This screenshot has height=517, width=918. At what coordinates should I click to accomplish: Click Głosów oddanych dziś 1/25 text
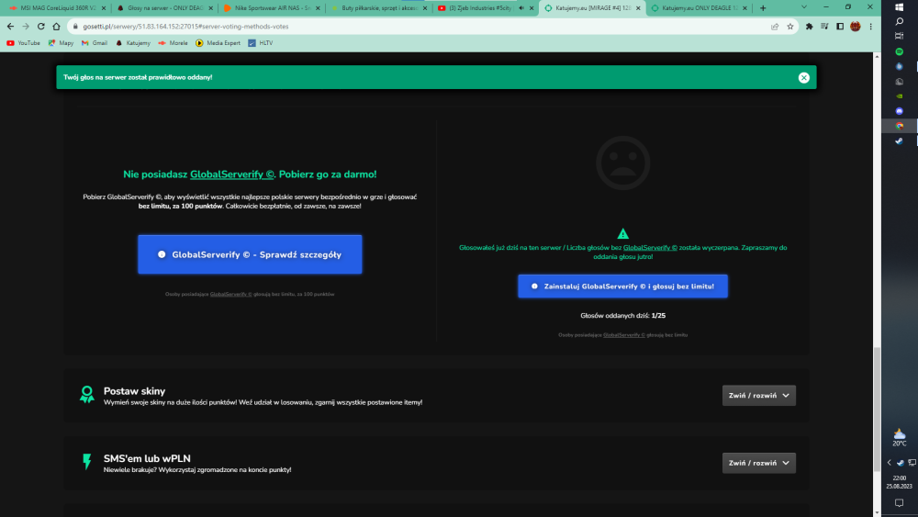pos(623,316)
